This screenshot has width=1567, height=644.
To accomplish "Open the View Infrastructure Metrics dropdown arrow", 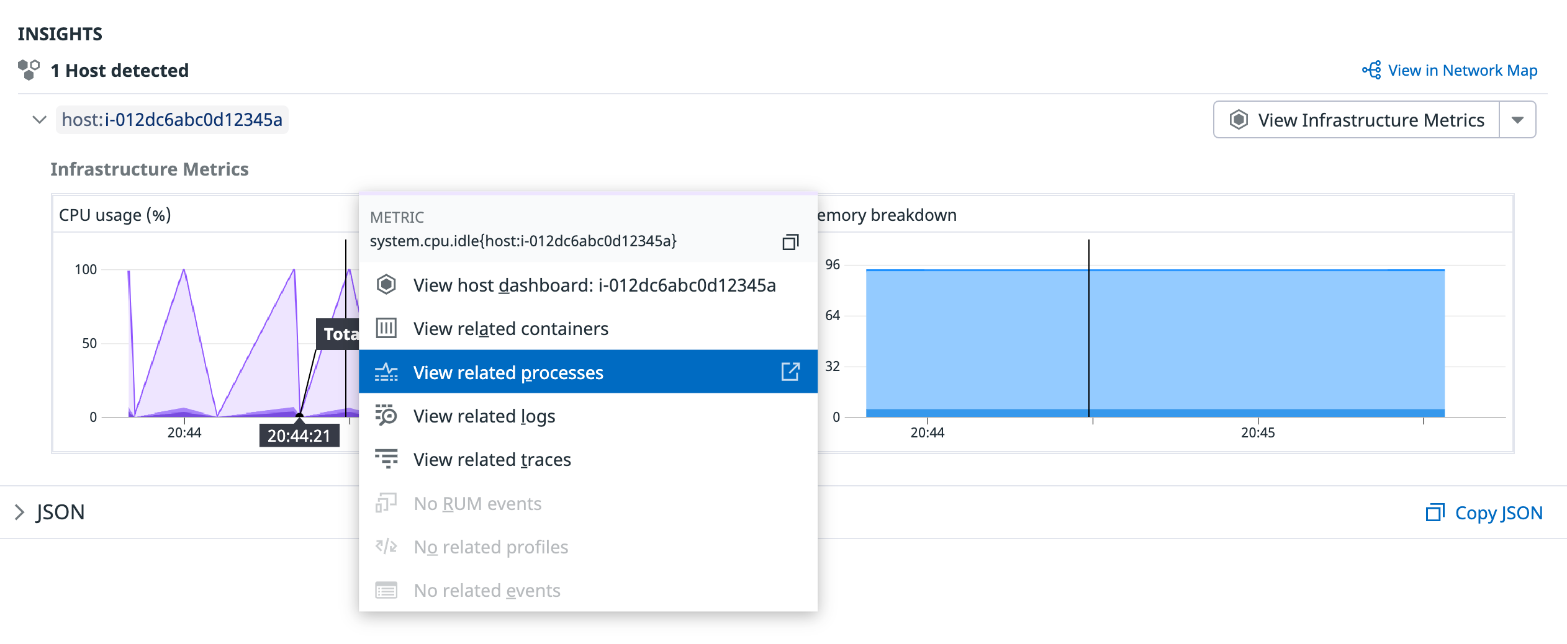I will pos(1519,119).
